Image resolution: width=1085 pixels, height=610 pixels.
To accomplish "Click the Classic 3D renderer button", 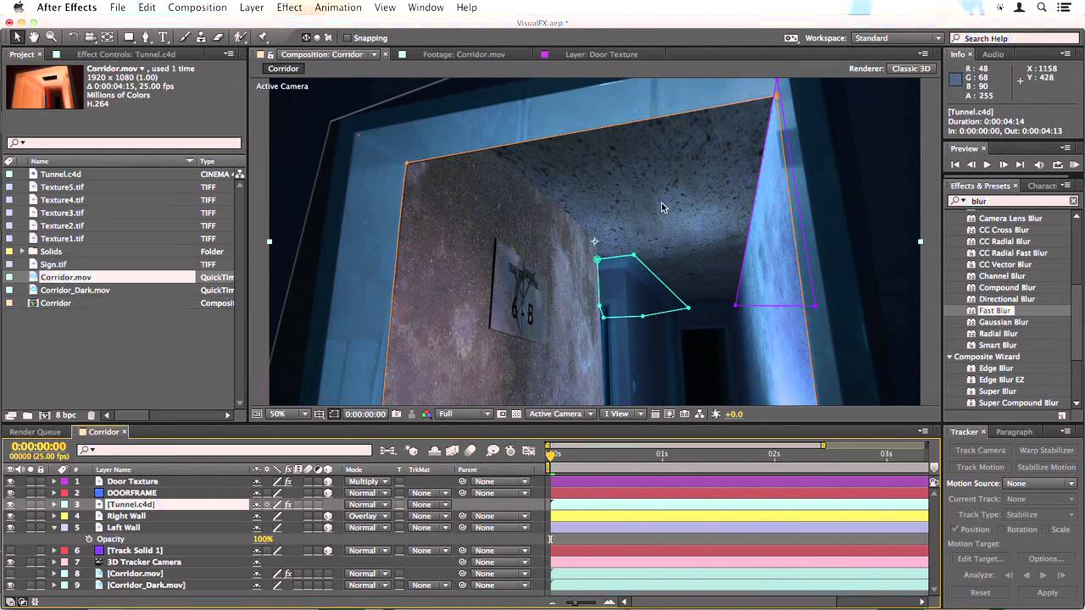I will click(x=912, y=69).
